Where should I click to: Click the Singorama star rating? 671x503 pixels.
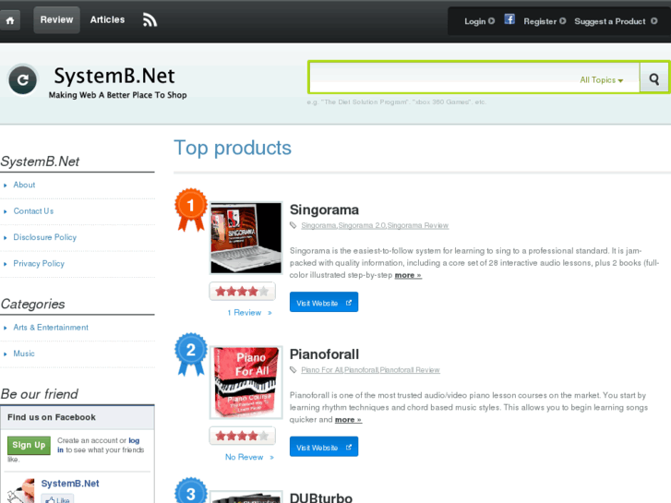242,292
